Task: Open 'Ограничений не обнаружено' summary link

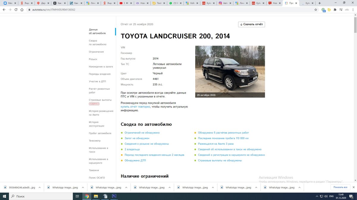Action: point(142,133)
